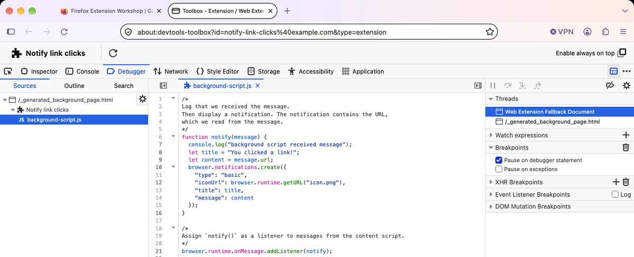Remove all XHR breakpoints trash icon

tap(626, 182)
